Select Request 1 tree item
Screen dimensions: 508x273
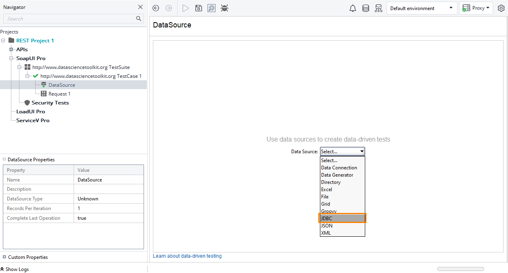[x=59, y=94]
